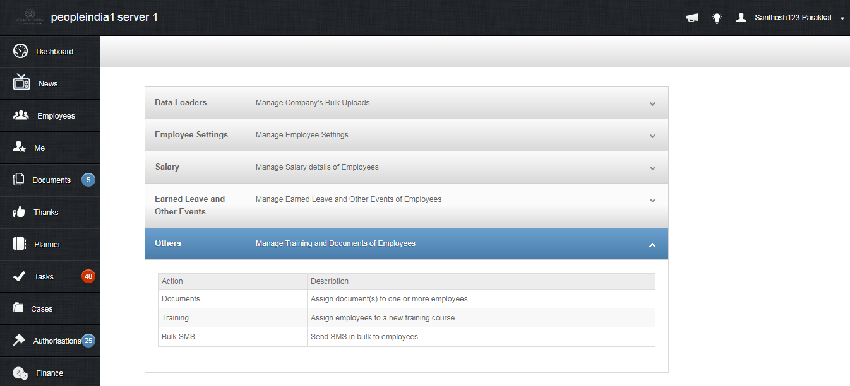Screen dimensions: 850x386
Task: Click the Dashboard gauge icon
Action: point(21,51)
